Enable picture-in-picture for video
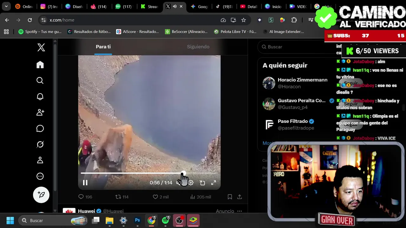The width and height of the screenshot is (406, 228). [x=202, y=183]
